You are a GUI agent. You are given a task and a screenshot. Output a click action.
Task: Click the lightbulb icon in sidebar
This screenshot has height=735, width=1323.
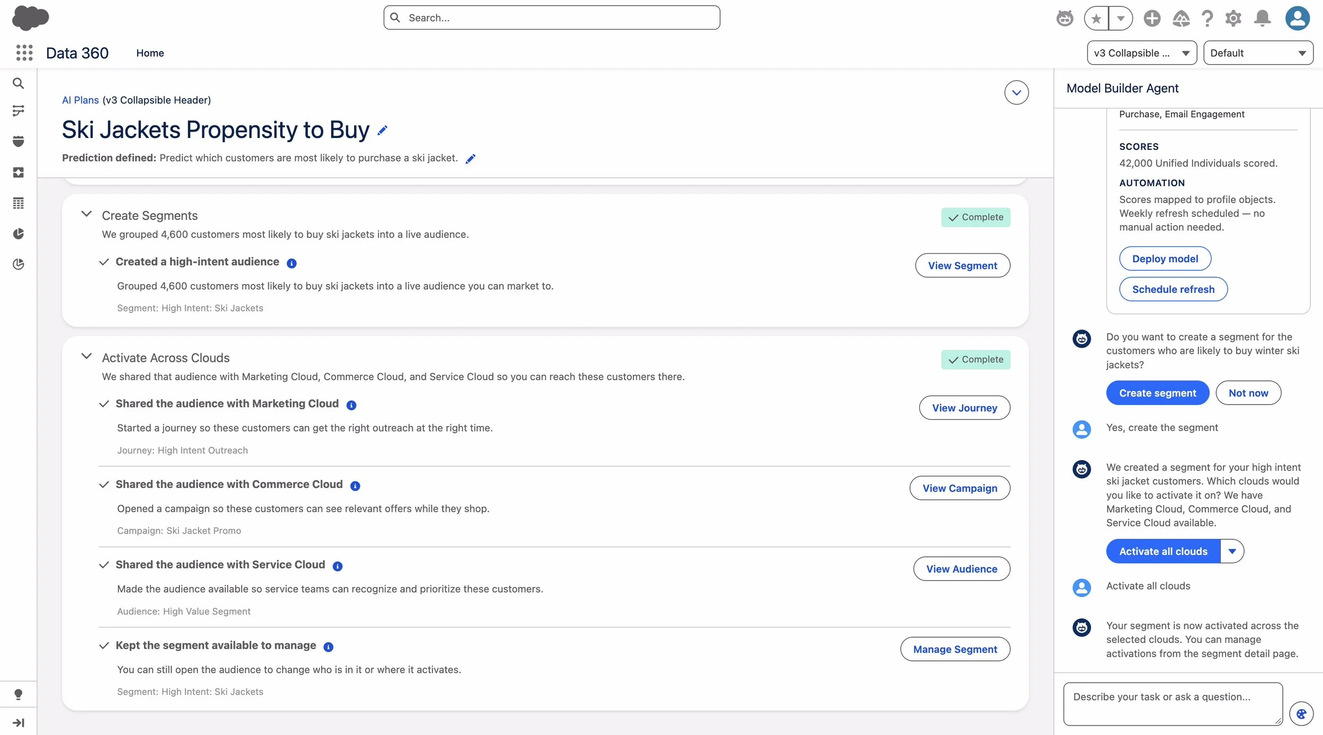[18, 694]
